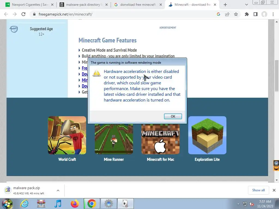Open World Craft game thumbnail

coord(67,135)
